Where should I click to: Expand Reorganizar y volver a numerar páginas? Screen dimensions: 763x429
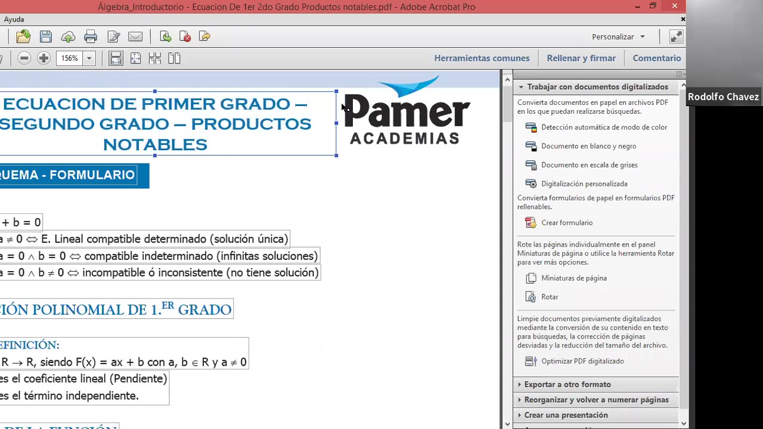click(595, 400)
